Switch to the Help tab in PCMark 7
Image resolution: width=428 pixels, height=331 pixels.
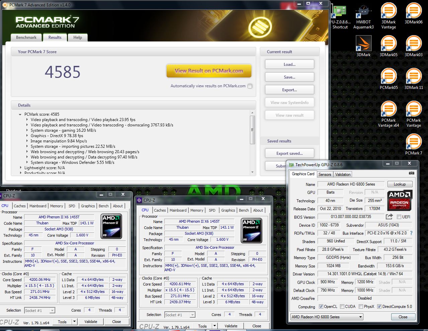tap(78, 37)
